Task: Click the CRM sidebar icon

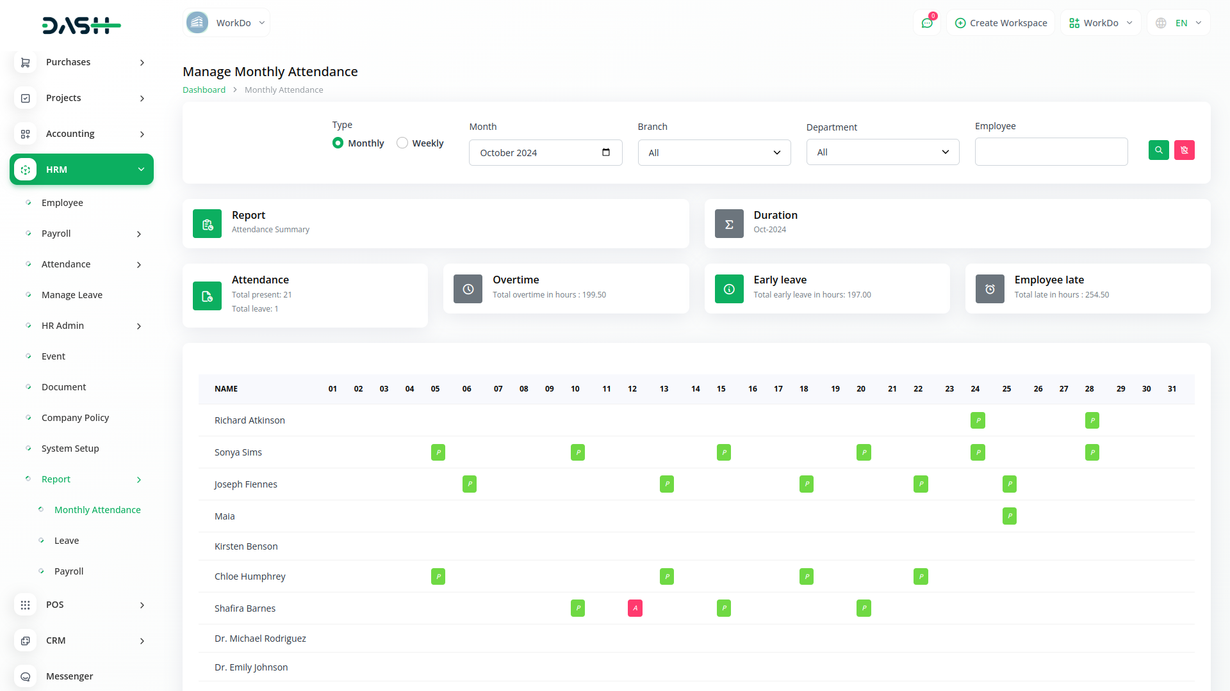Action: click(x=25, y=640)
